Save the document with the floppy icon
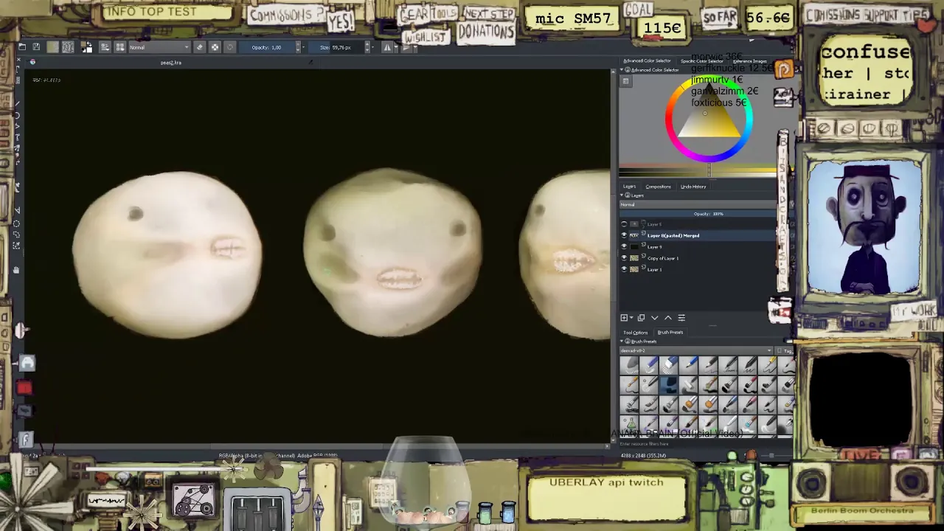 pos(36,46)
